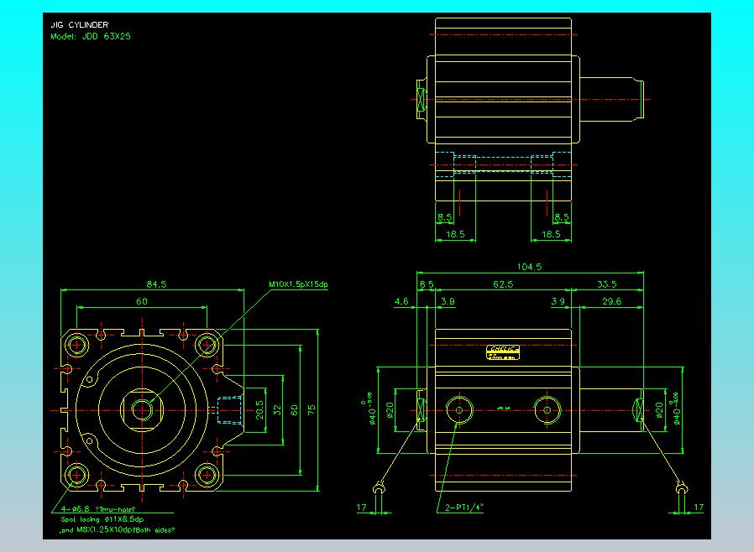The width and height of the screenshot is (754, 552).
Task: Click the 20.5 dimension value
Action: tap(259, 409)
